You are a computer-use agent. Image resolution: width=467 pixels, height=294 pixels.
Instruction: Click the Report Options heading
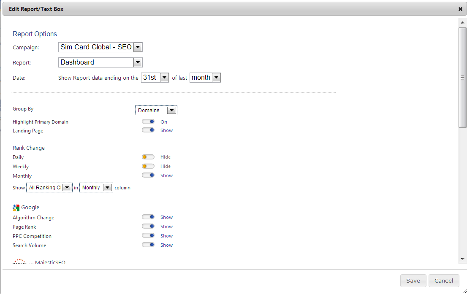35,34
